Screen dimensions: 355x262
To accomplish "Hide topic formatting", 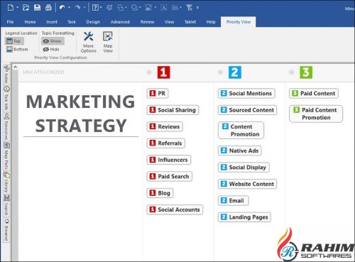I will [51, 49].
